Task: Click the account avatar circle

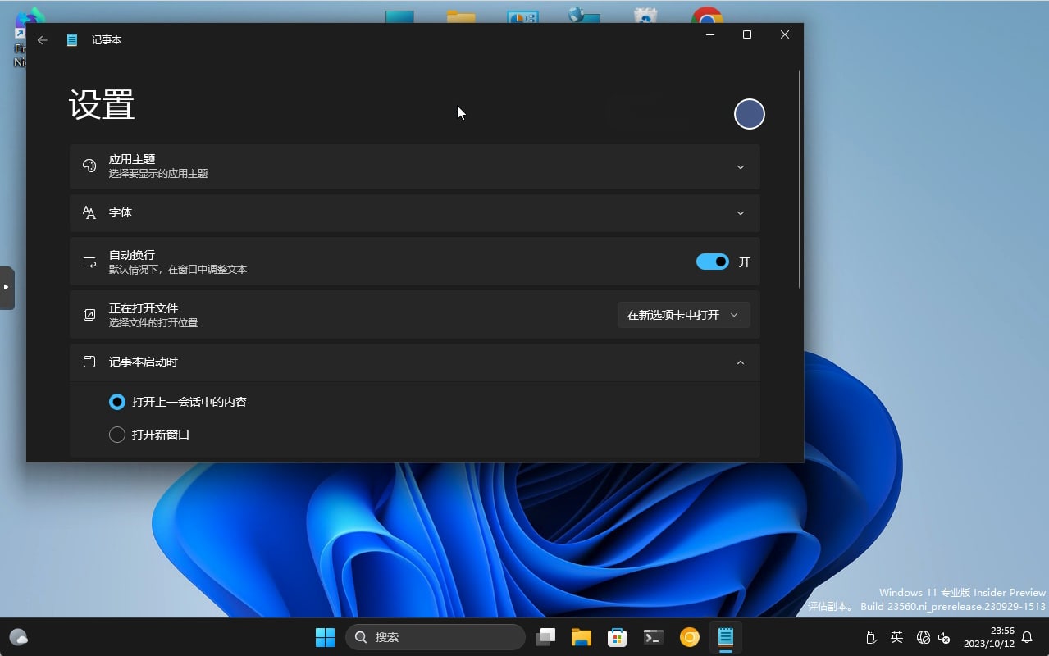Action: coord(749,113)
